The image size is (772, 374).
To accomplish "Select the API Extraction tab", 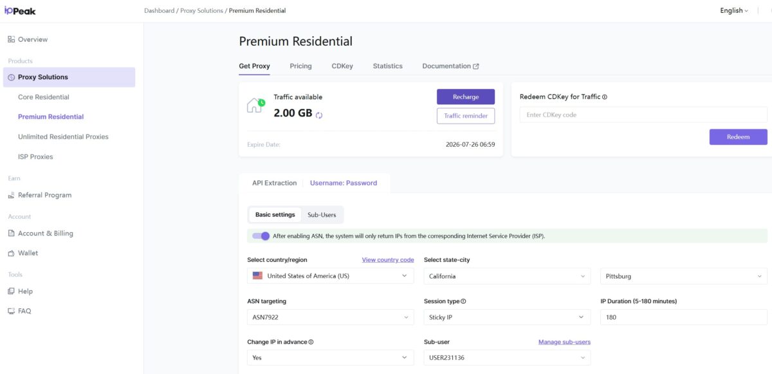I will (x=274, y=183).
